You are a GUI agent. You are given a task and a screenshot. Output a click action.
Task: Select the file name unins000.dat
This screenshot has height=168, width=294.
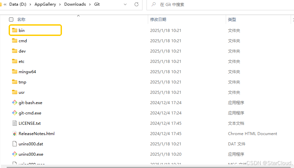click(31, 144)
